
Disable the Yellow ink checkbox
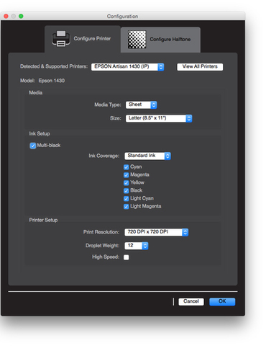tap(127, 183)
